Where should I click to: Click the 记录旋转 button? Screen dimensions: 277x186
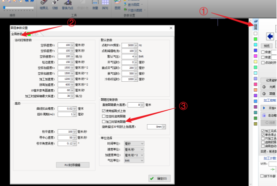point(268,80)
